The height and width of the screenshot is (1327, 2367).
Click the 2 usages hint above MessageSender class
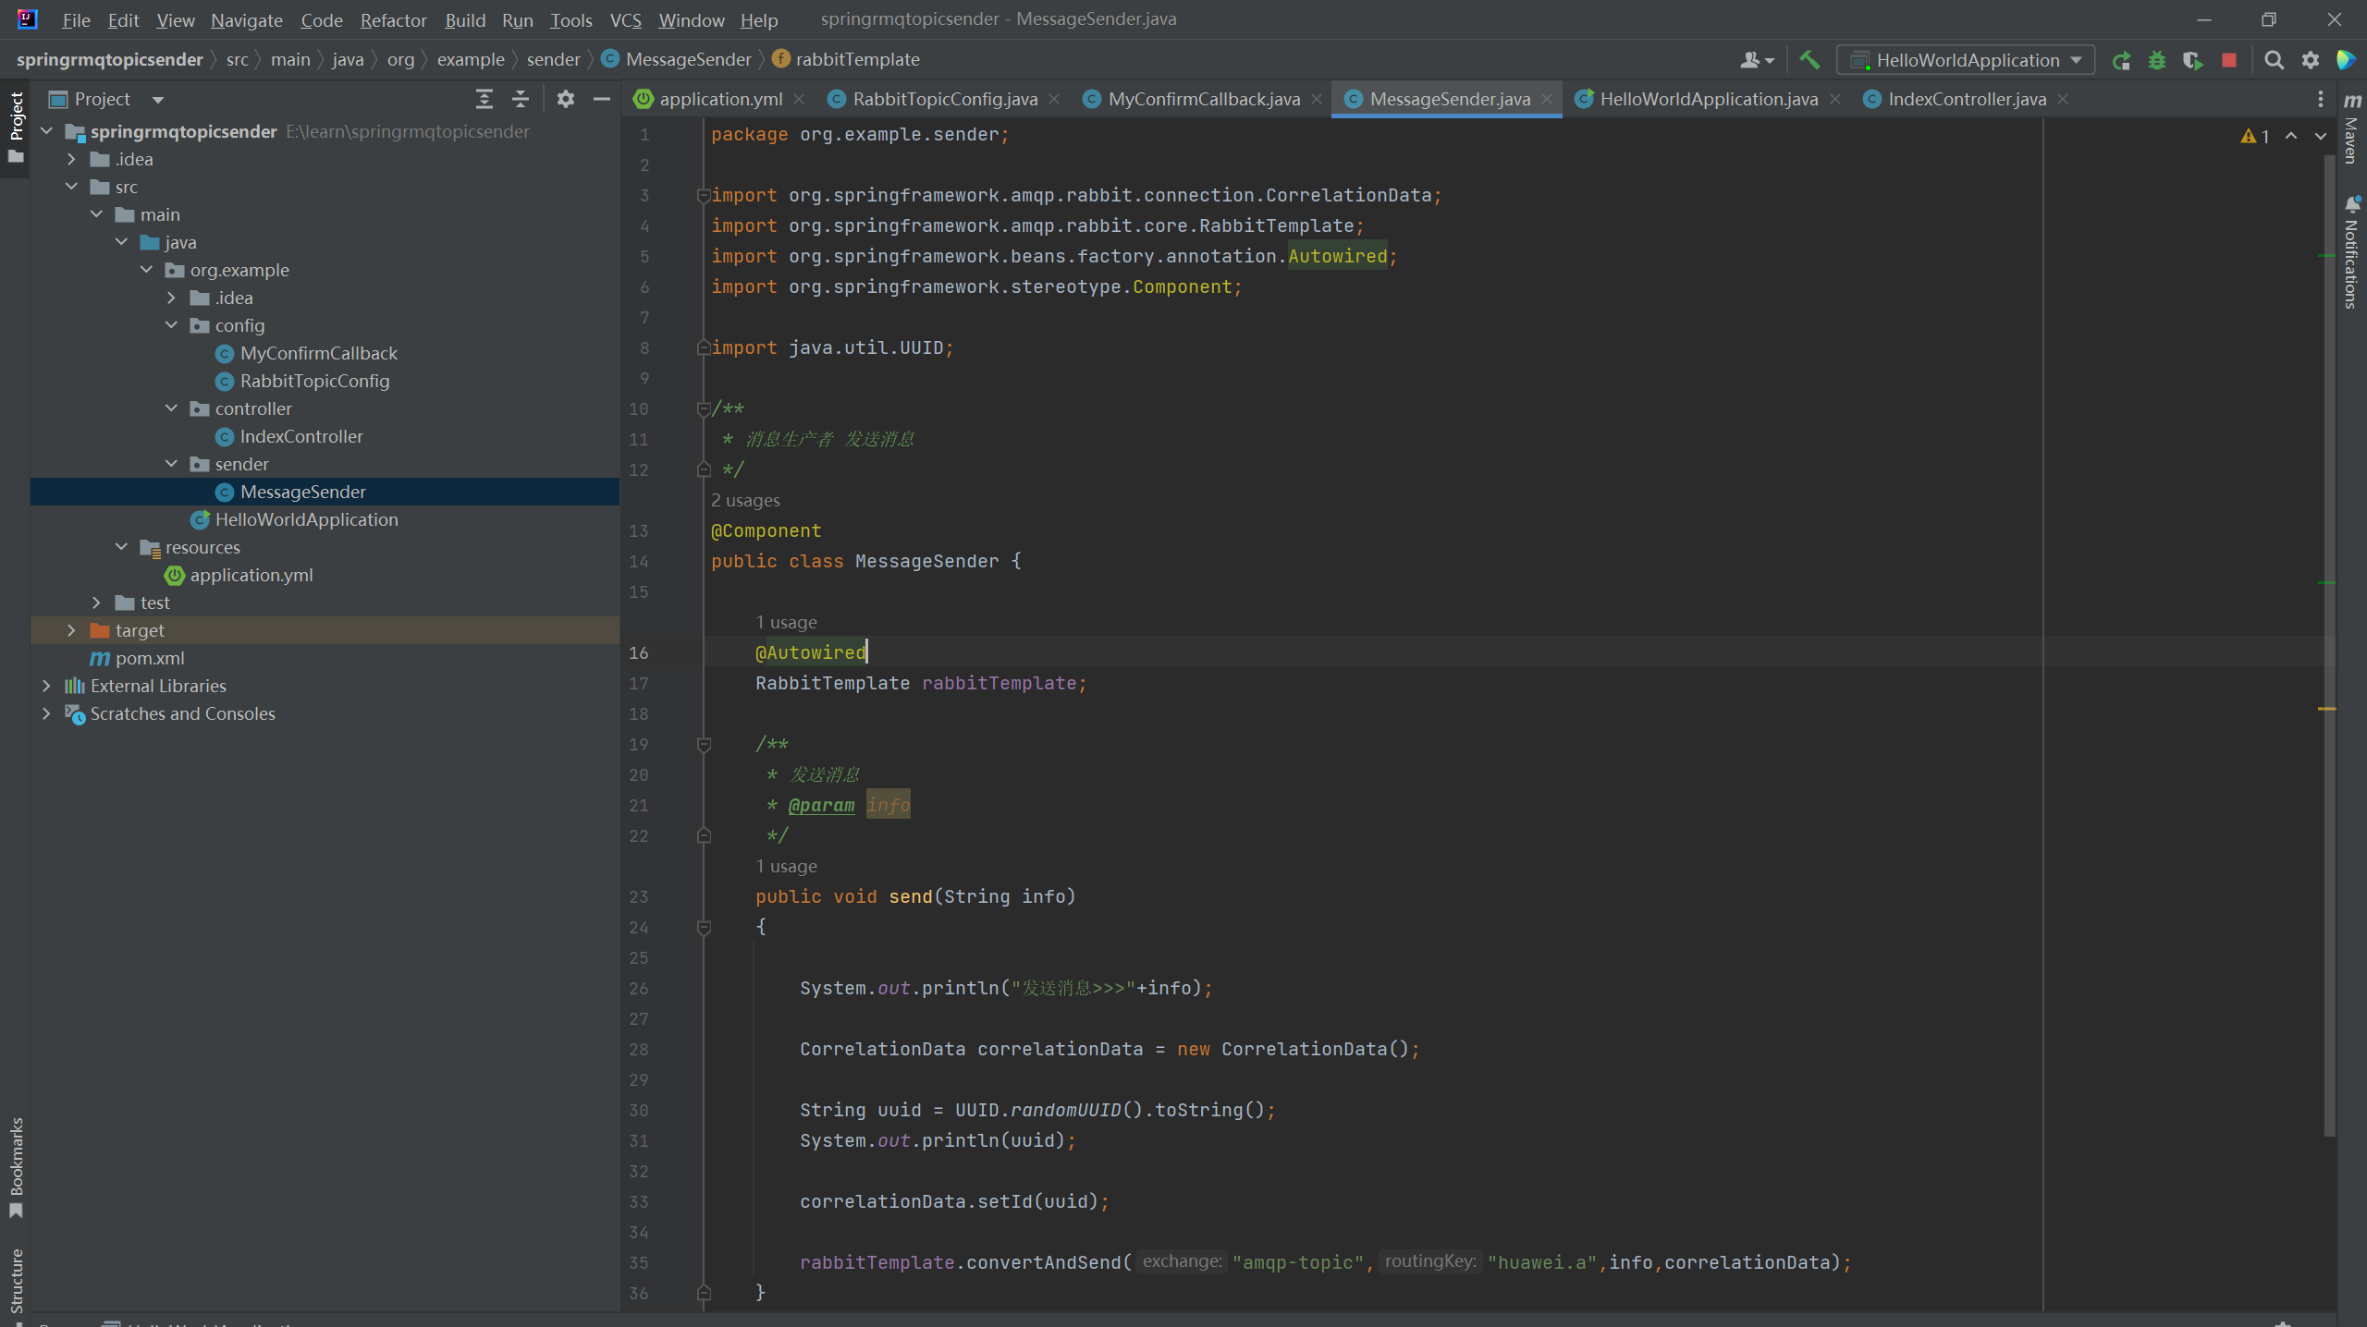pos(745,500)
